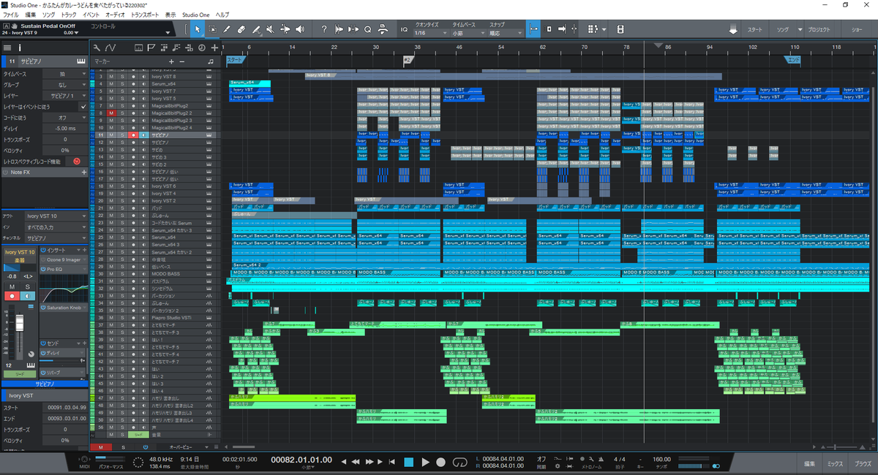Open the inspector with the i icon

[20, 47]
